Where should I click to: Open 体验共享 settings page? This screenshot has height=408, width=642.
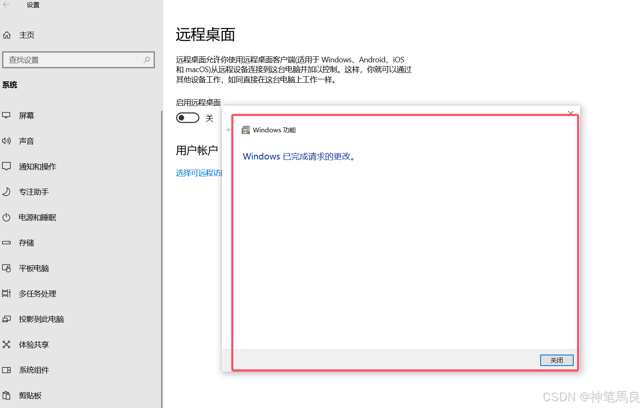click(x=34, y=345)
